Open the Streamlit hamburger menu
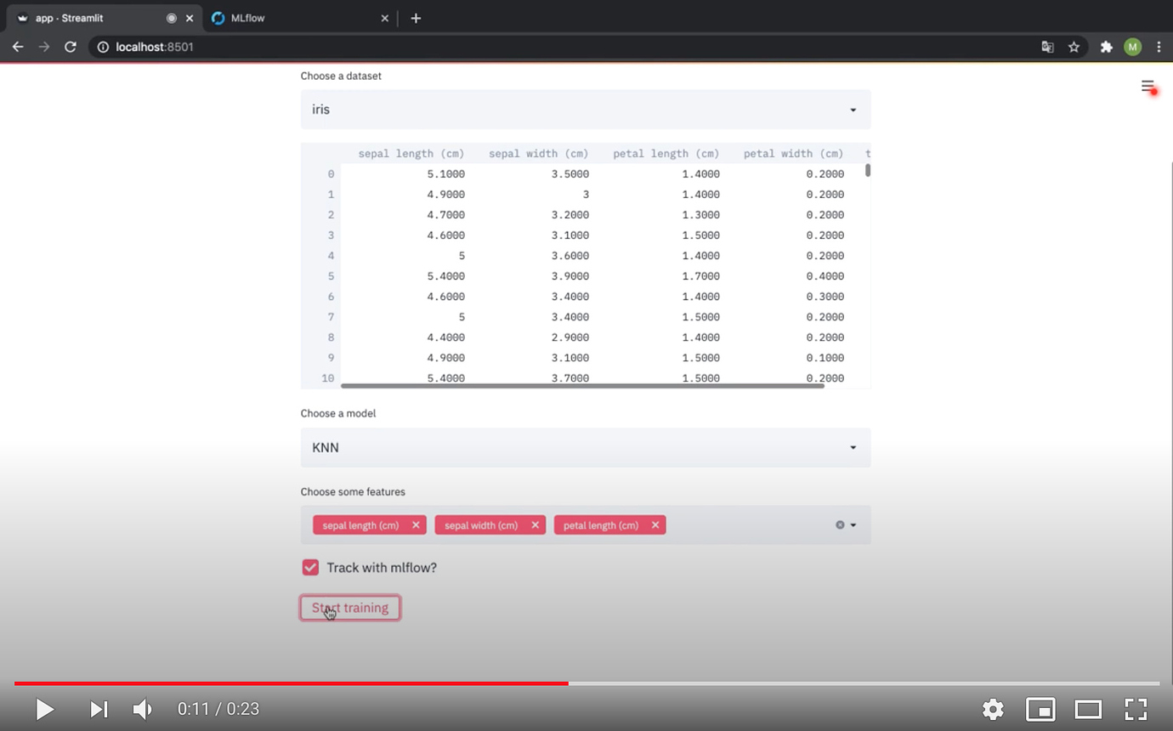The height and width of the screenshot is (731, 1173). click(x=1147, y=87)
